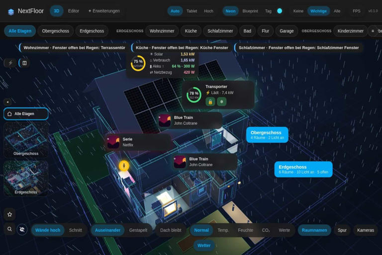Open Erweiterungen extensions
The image size is (382, 255).
(104, 11)
